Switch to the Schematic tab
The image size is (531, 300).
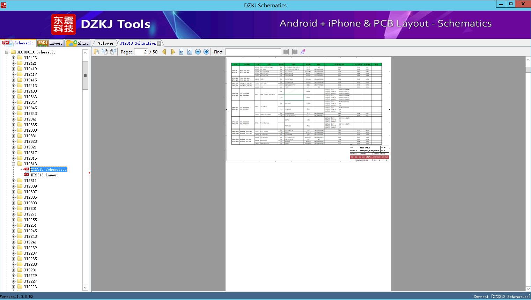[18, 43]
